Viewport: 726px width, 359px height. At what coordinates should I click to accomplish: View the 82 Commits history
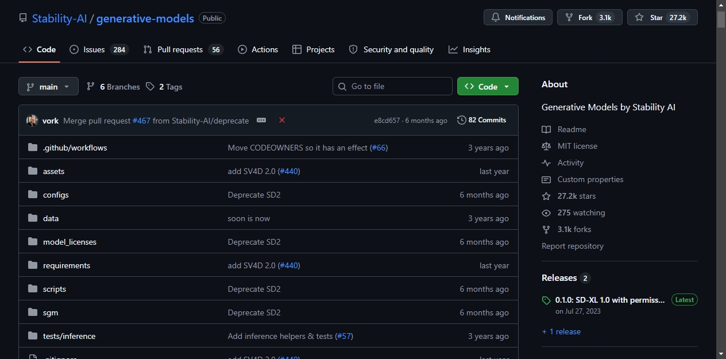click(x=482, y=120)
